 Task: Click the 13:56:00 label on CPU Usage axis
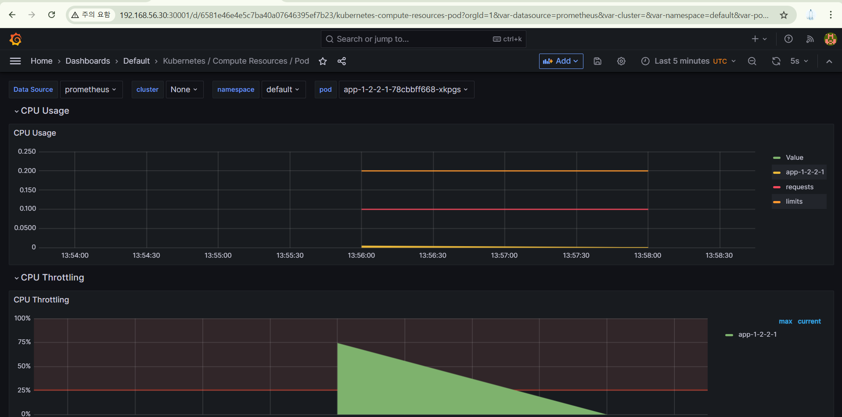click(x=361, y=255)
